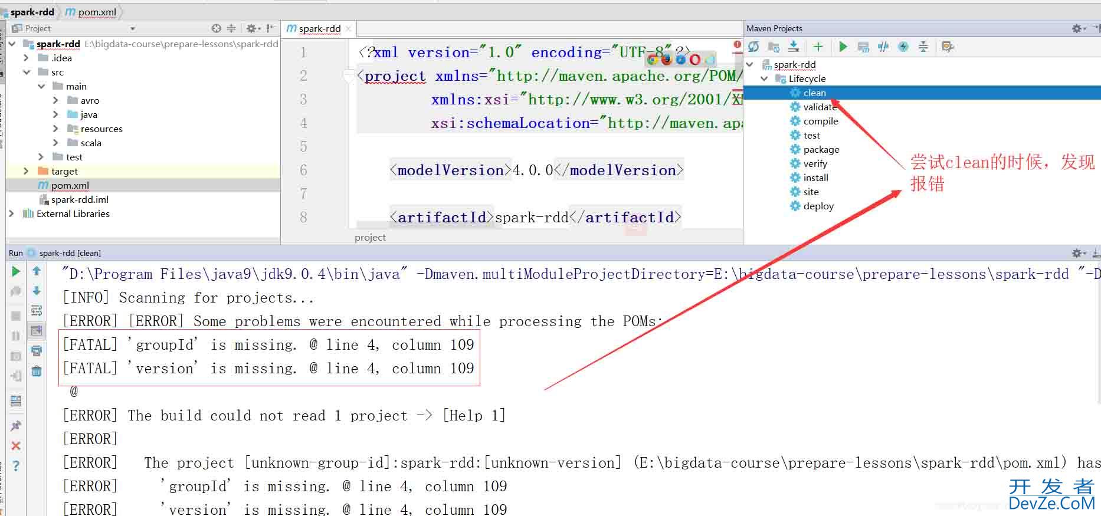Click Up the Stack Trace arrow
This screenshot has width=1101, height=516.
(37, 271)
